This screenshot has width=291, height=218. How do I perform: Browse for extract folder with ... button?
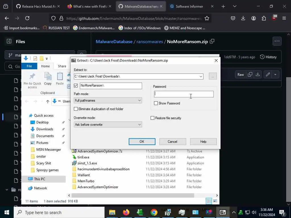coord(213,76)
